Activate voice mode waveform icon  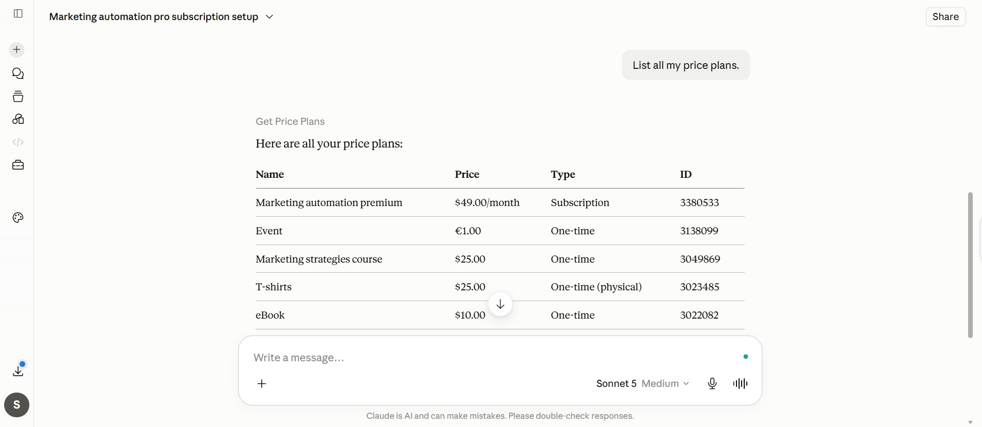coord(740,383)
